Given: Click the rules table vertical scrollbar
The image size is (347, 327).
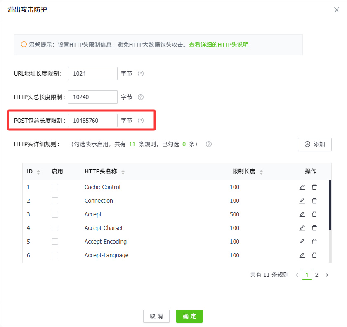Looking at the screenshot, I should click(x=330, y=205).
